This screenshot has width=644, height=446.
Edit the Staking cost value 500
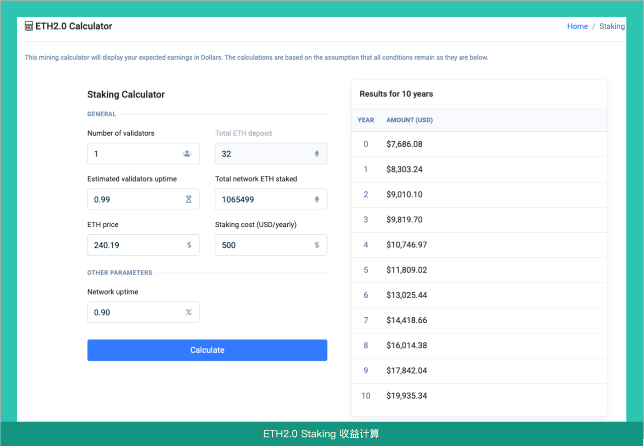[x=271, y=245]
